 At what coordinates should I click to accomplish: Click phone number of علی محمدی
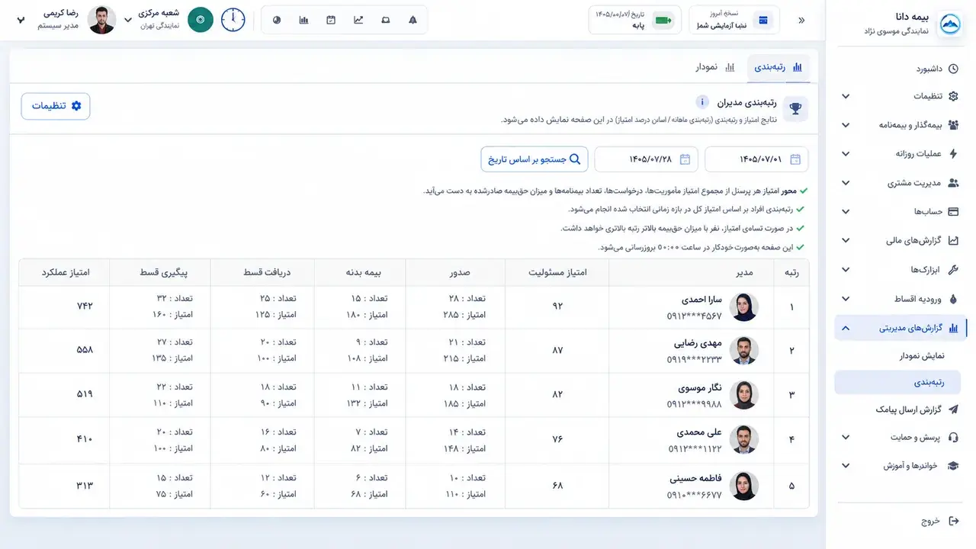[x=695, y=448]
